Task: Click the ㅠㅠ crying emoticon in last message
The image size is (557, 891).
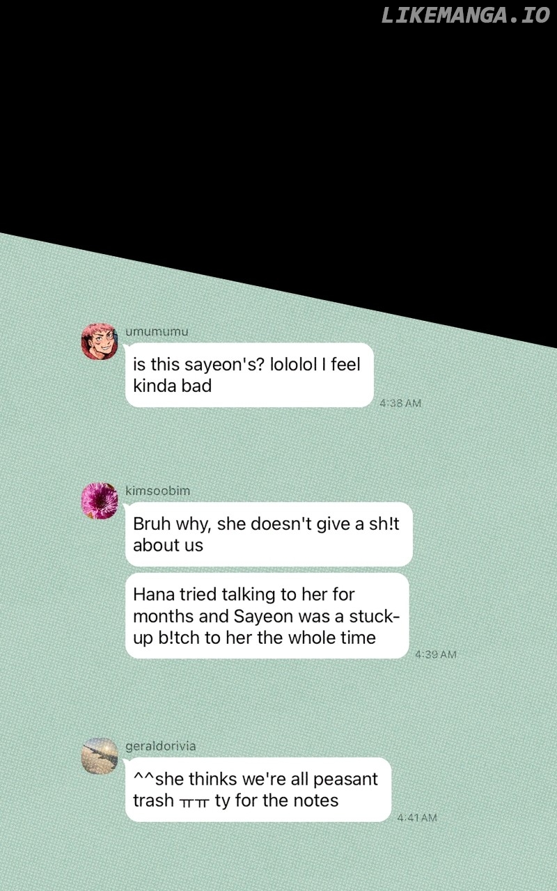Action: pos(194,801)
